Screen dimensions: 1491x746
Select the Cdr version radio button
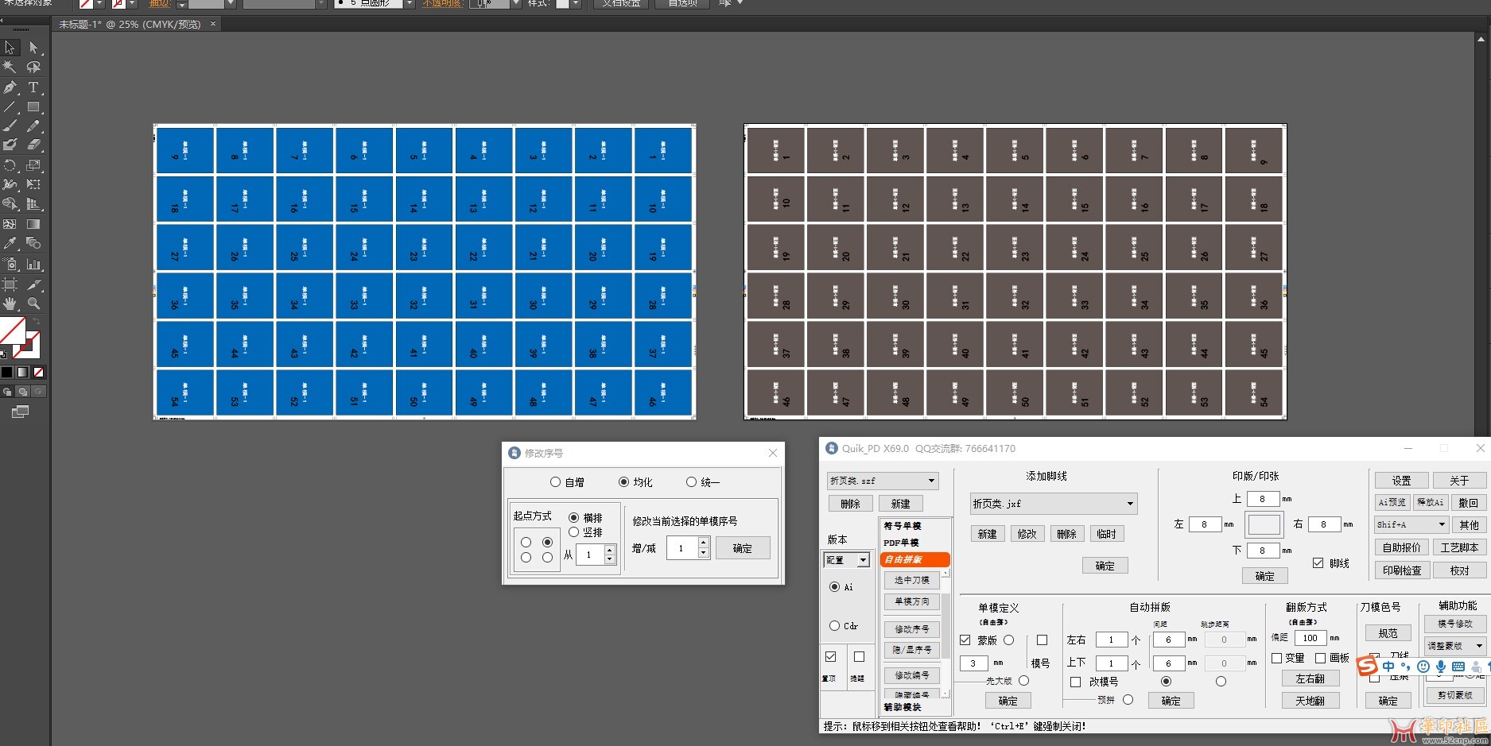(834, 626)
